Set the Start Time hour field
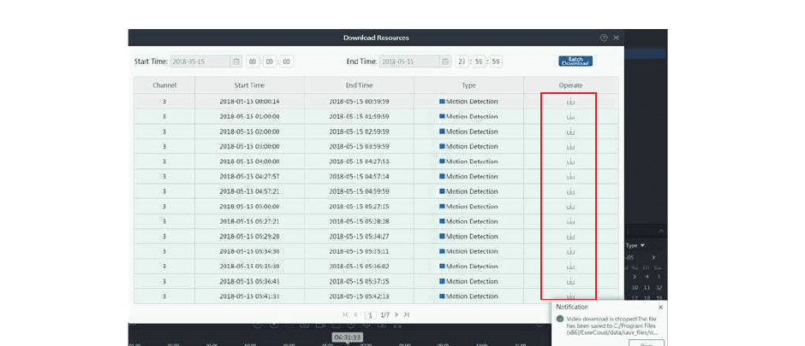The width and height of the screenshot is (805, 346). click(x=253, y=62)
